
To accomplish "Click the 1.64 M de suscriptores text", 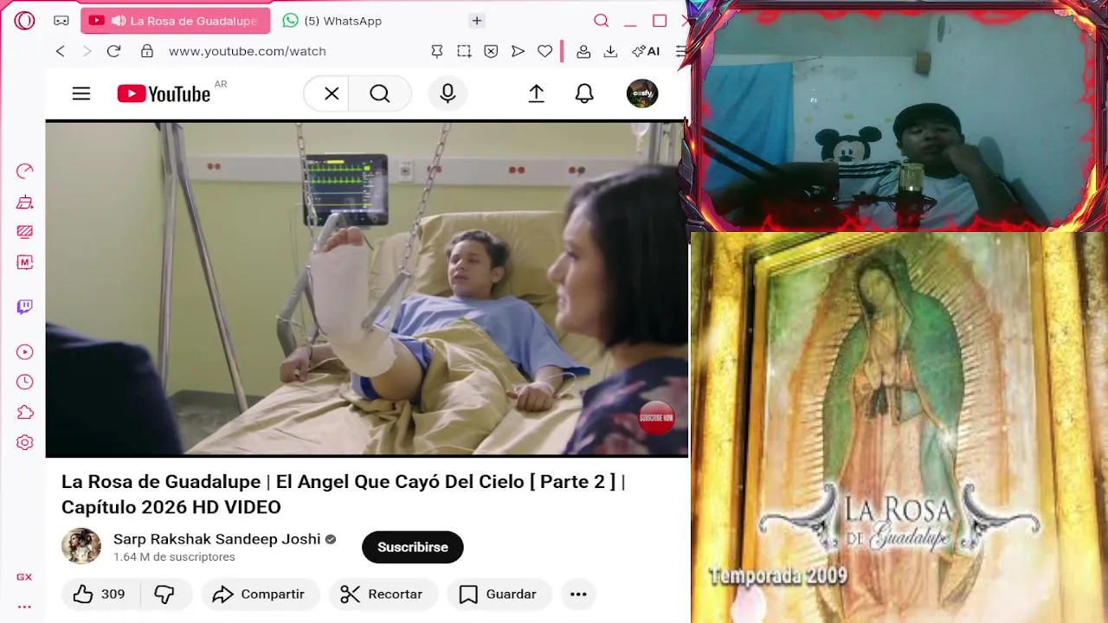I will tap(174, 557).
